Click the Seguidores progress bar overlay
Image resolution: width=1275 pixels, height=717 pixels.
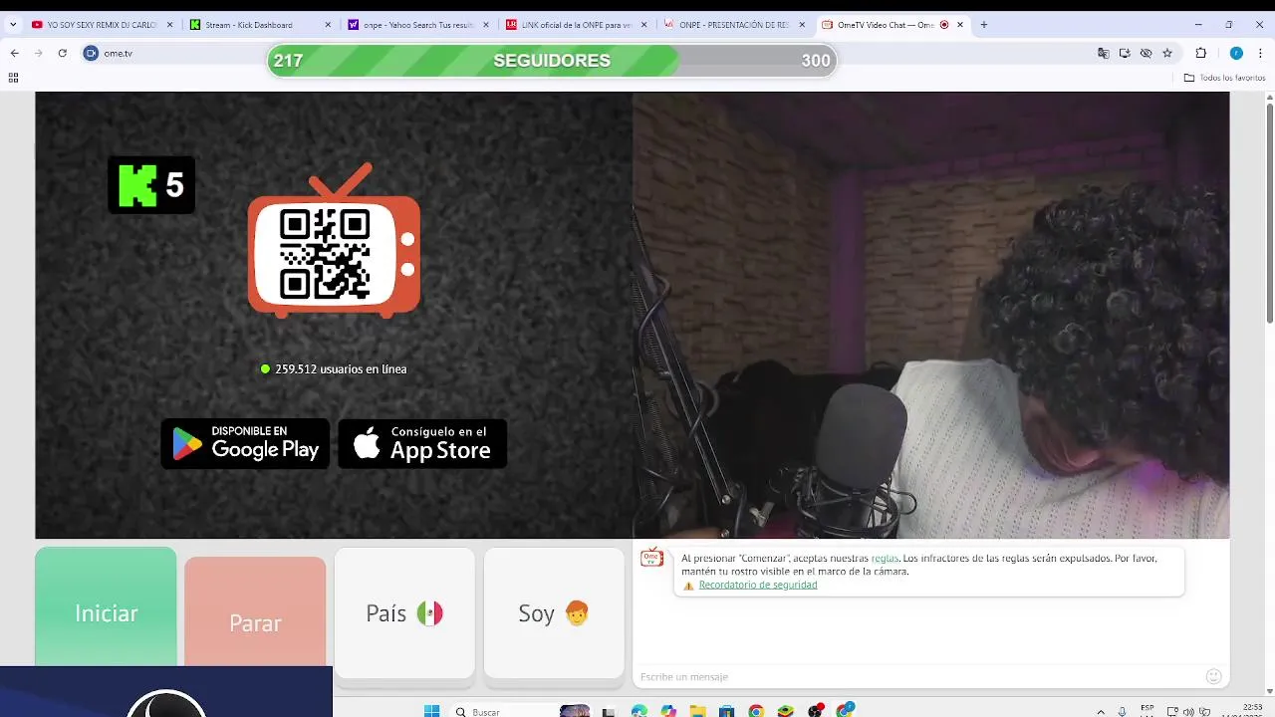click(x=552, y=61)
